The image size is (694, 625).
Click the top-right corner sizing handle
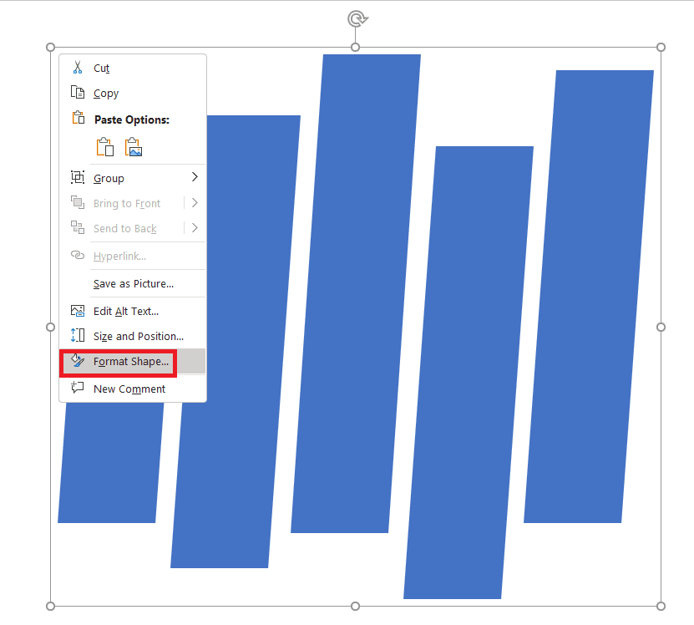[x=661, y=48]
